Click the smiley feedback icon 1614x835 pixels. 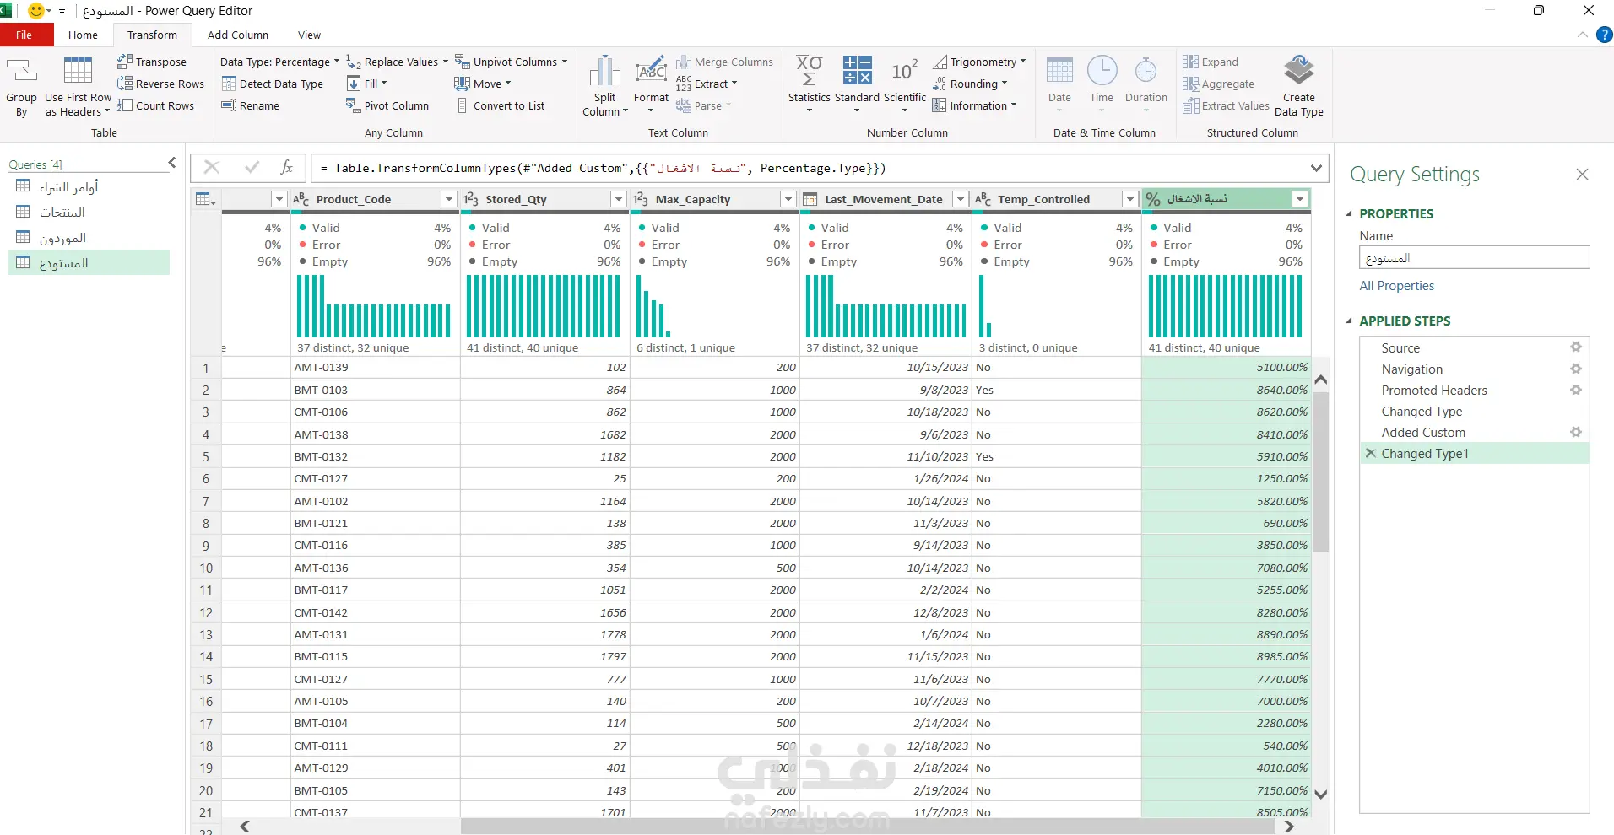pos(36,11)
